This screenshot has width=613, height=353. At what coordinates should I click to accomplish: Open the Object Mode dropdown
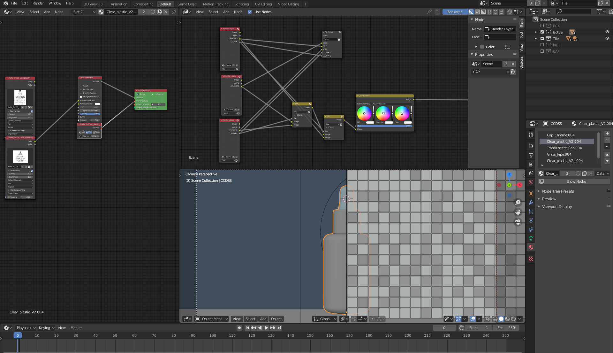pyautogui.click(x=212, y=319)
